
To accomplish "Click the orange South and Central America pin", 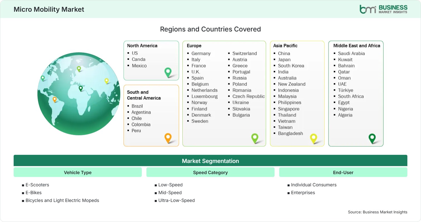I will [168, 138].
